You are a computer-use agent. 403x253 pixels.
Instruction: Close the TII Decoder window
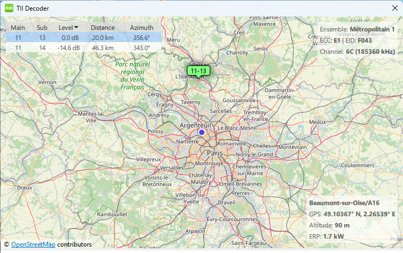point(395,8)
